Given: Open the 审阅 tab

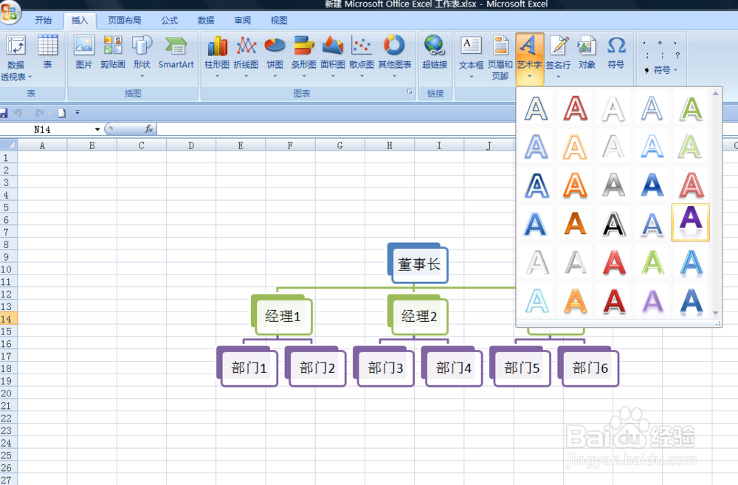Looking at the screenshot, I should coord(242,20).
